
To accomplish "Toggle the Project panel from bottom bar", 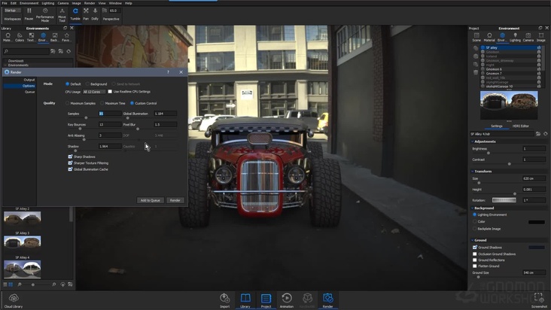I will point(266,300).
